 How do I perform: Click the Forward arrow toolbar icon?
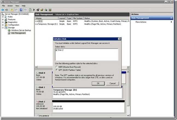7,10
